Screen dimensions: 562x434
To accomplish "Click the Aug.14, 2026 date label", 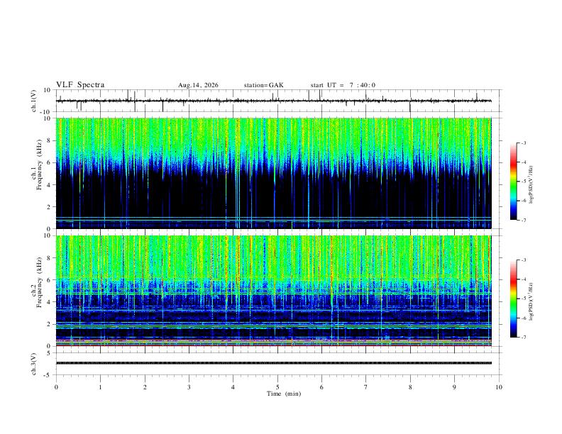I will pos(198,85).
